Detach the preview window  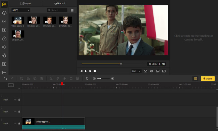tap(158, 71)
